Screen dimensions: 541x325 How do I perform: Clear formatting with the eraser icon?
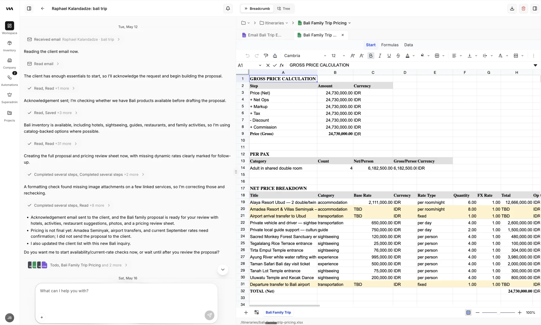pyautogui.click(x=275, y=56)
